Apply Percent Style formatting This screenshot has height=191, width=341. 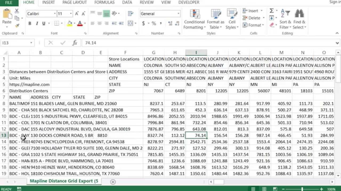pyautogui.click(x=154, y=23)
